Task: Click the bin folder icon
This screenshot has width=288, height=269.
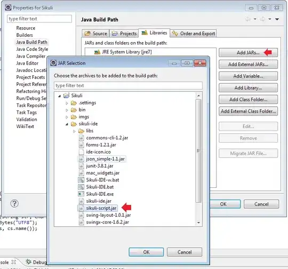Action: (x=74, y=110)
